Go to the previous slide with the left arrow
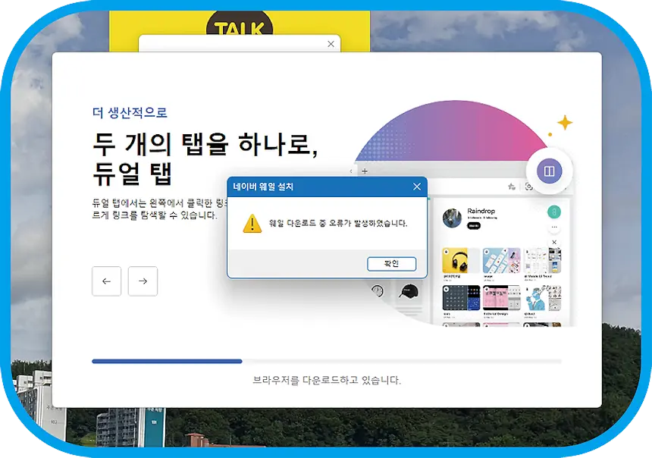 106,281
